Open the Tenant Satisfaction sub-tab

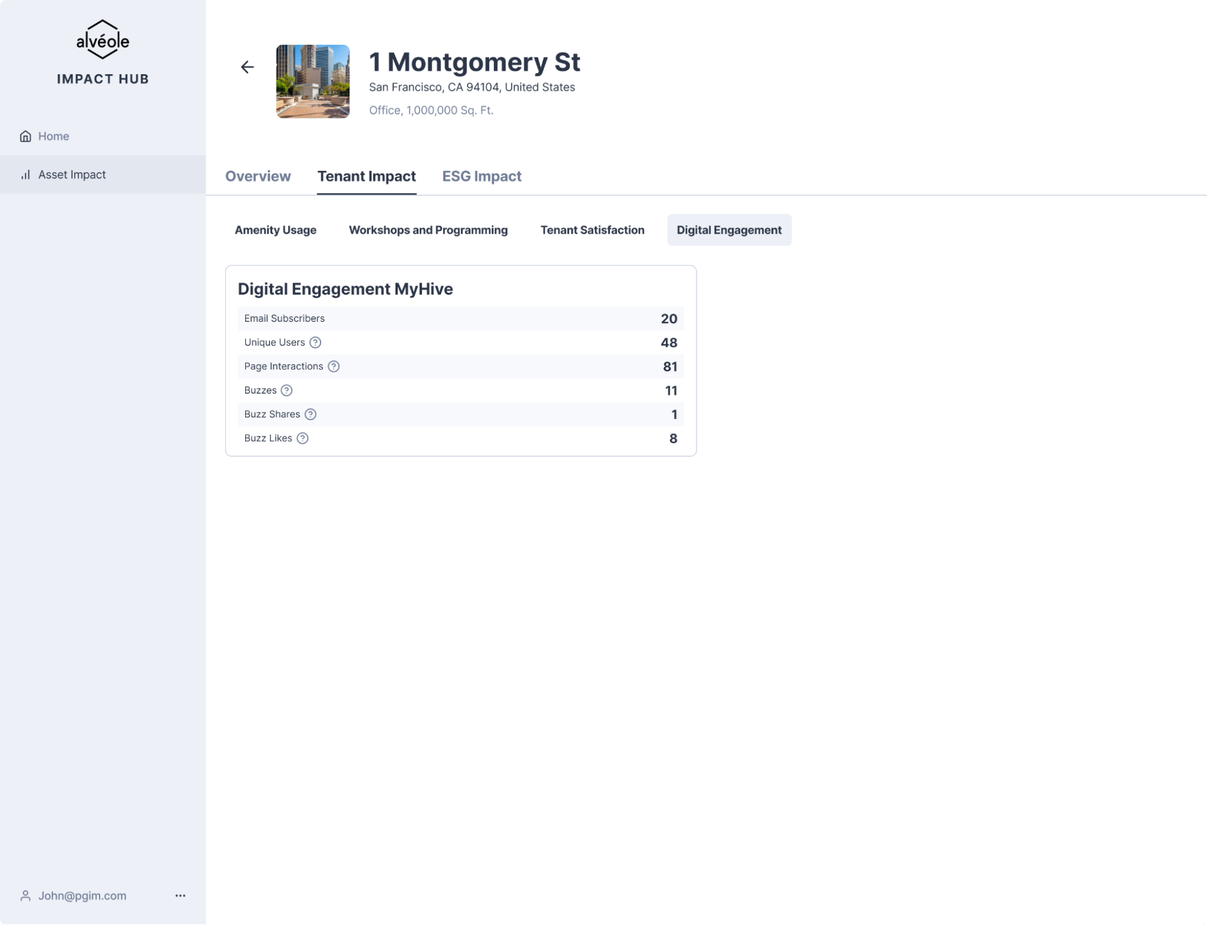click(x=592, y=230)
